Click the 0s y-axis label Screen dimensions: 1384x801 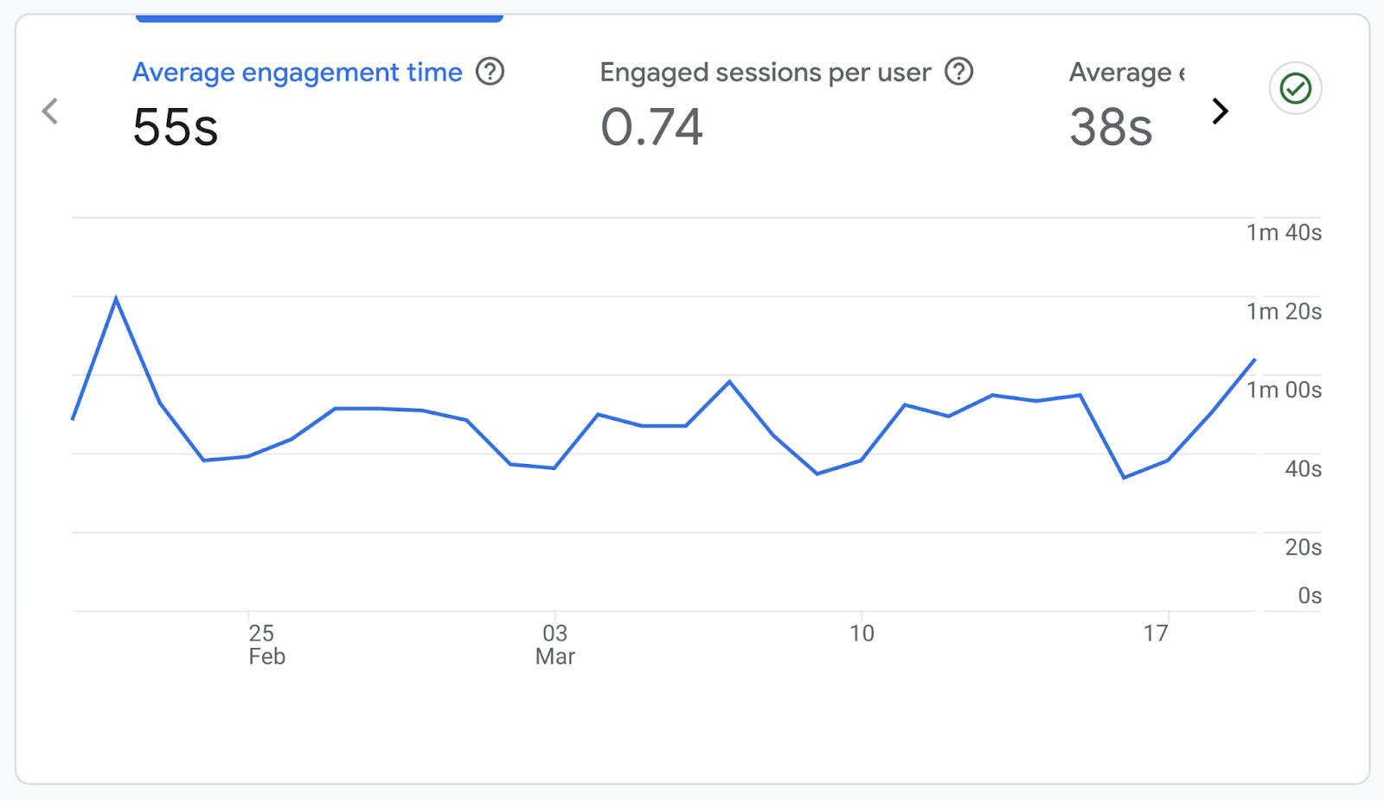1309,594
